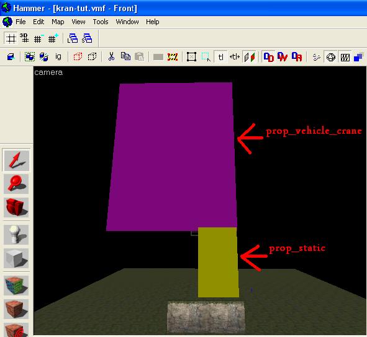This screenshot has height=337, width=367.
Task: Select the Entity tool with light bulb
Action: (16, 235)
